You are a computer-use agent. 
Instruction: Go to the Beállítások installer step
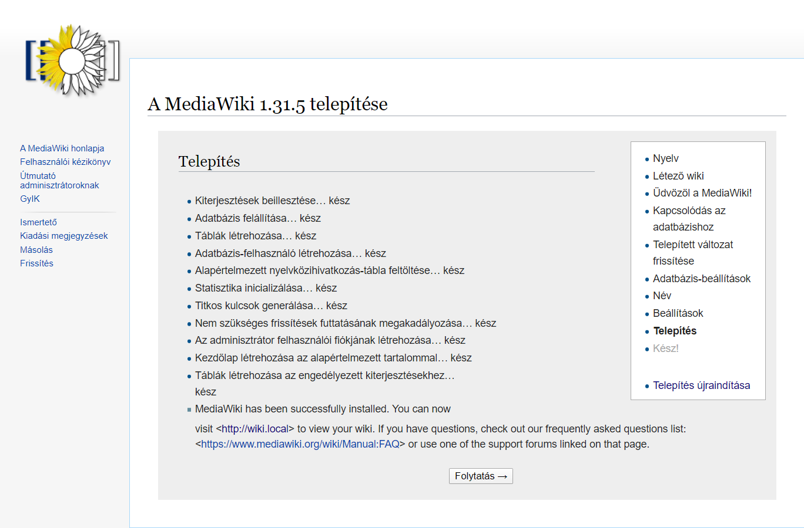coord(678,313)
